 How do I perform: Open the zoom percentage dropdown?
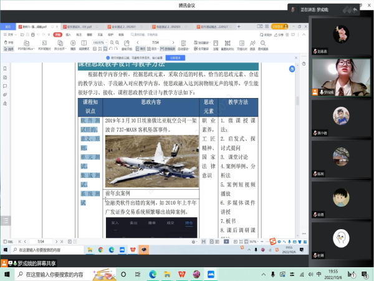pos(108,42)
